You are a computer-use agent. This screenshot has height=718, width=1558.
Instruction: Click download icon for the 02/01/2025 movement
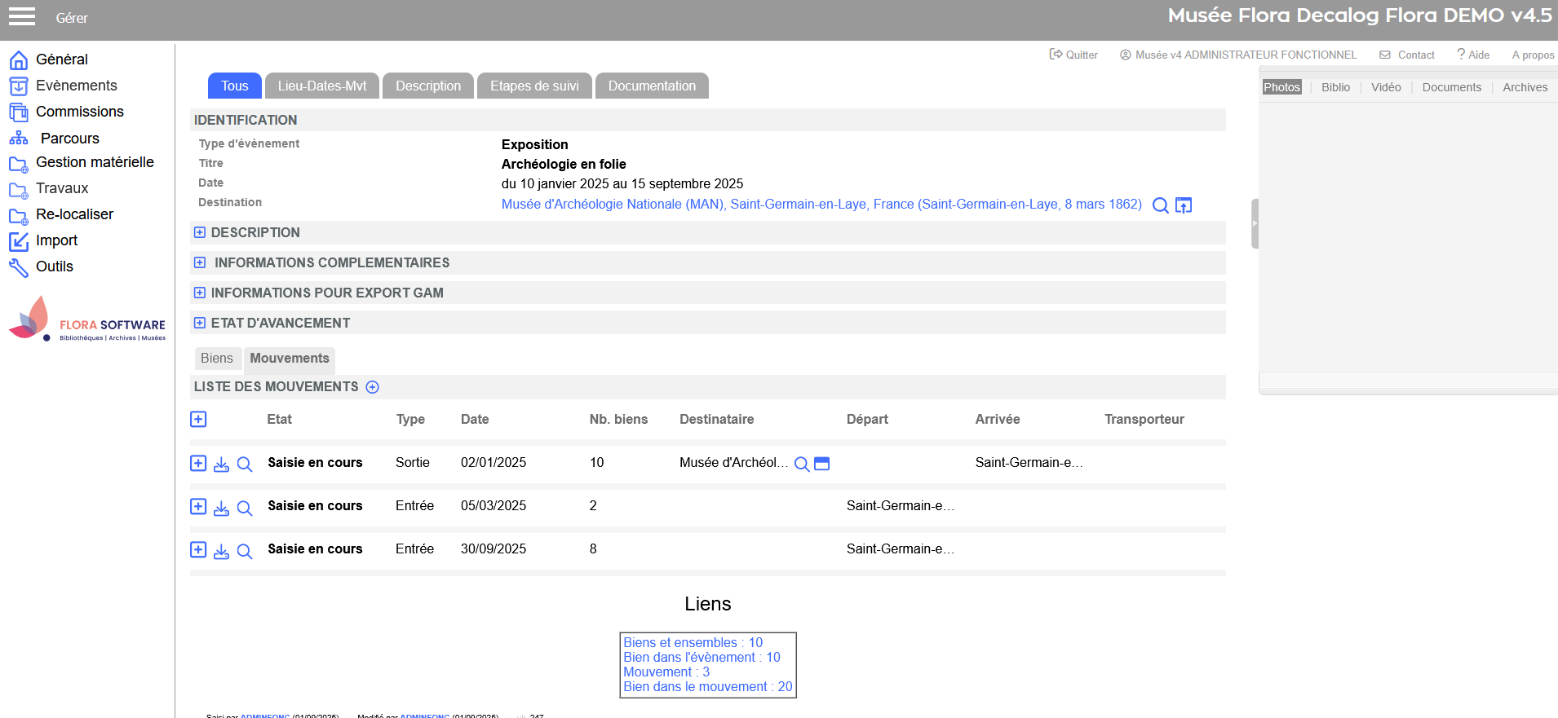[x=221, y=464]
